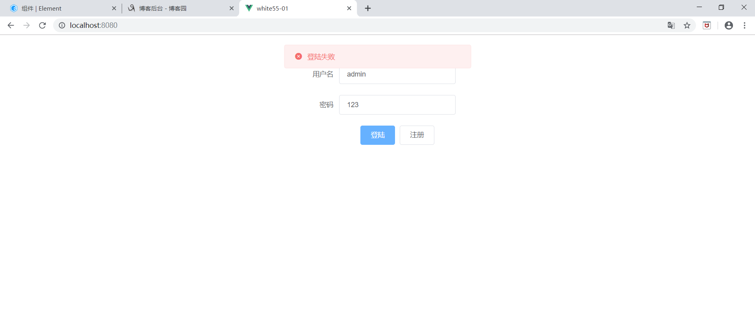Open the Chrome three-dot menu
The image size is (755, 323).
click(x=744, y=26)
